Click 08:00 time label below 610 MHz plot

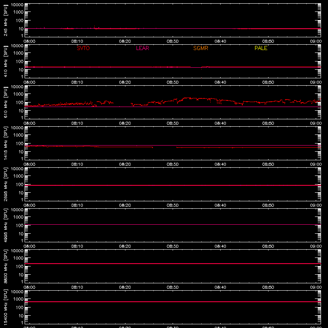coord(30,123)
